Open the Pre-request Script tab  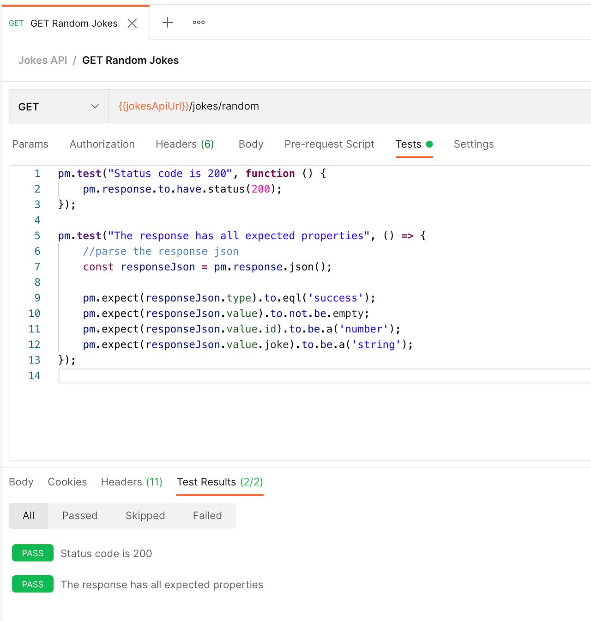tap(329, 144)
